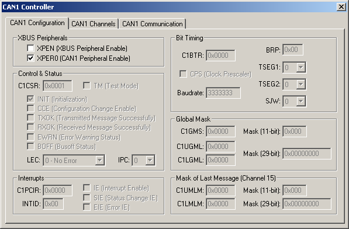Click the C1PCIR register field

pyautogui.click(x=58, y=190)
